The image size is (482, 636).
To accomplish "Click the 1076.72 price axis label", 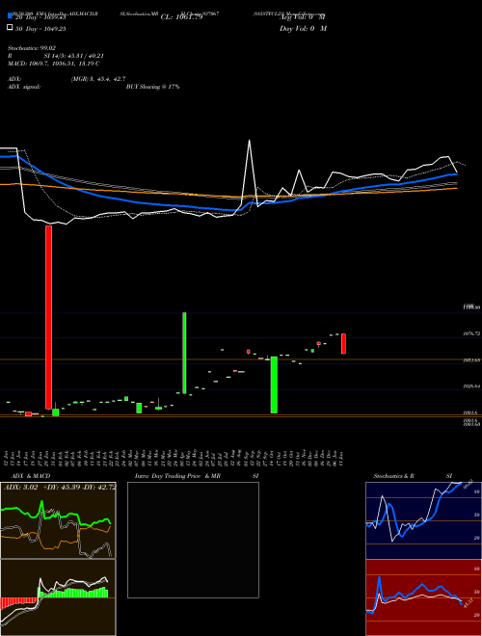I will click(x=471, y=333).
